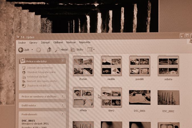Click Vytisknout obrázek link
The image size is (192, 128).
pos(37,77)
